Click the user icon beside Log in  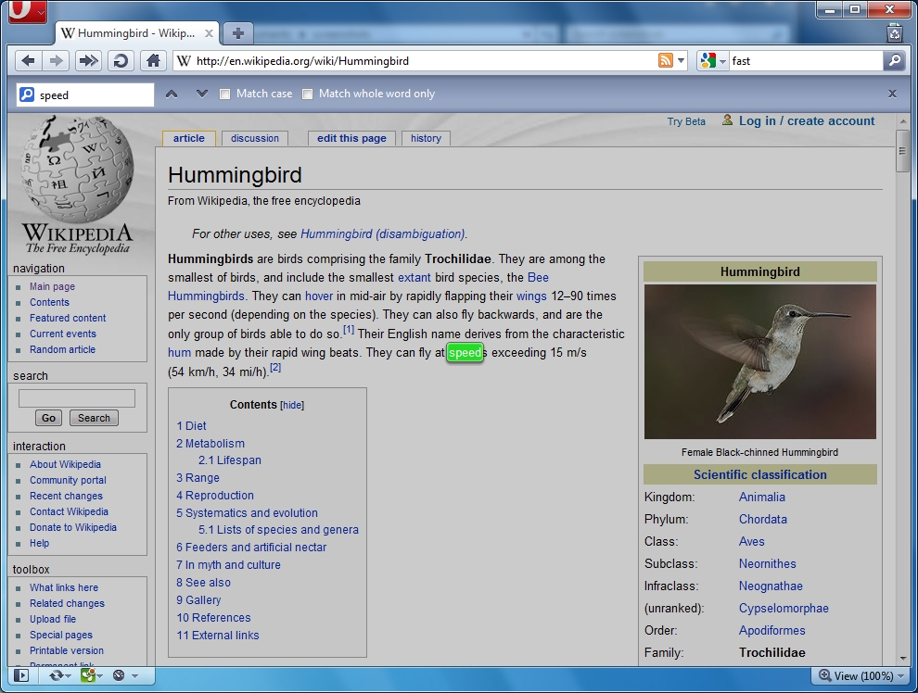point(727,120)
